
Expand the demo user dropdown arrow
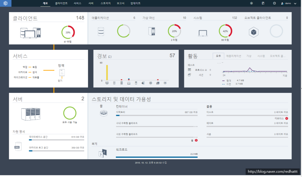295,3
